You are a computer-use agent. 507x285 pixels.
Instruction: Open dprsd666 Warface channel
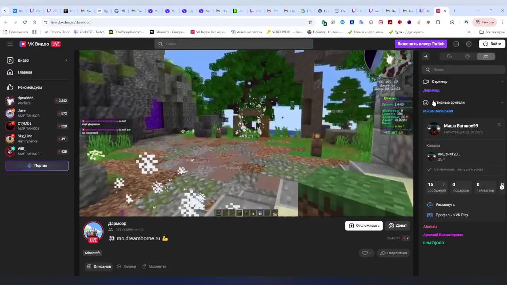[37, 101]
